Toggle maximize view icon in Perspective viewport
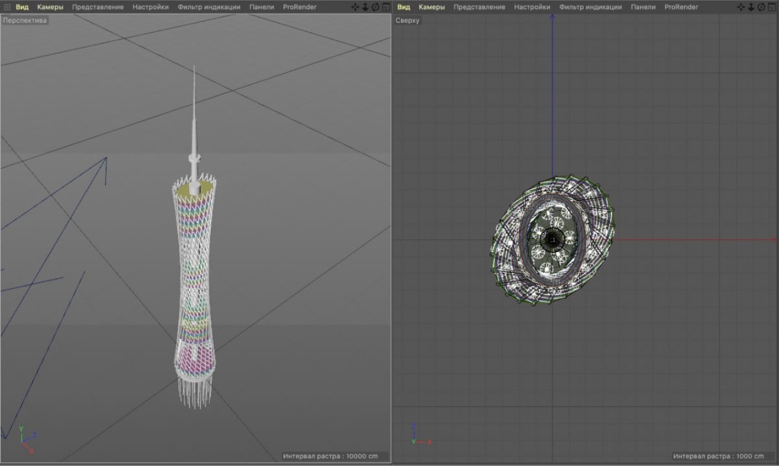Screen dimensions: 779x466 (x=385, y=7)
